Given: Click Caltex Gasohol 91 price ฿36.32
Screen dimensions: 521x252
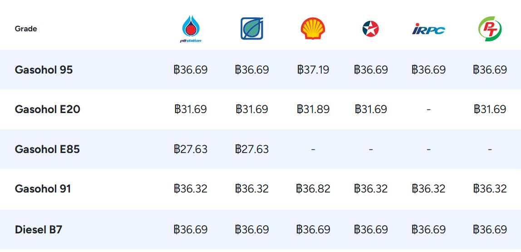Looking at the screenshot, I should pyautogui.click(x=370, y=189).
